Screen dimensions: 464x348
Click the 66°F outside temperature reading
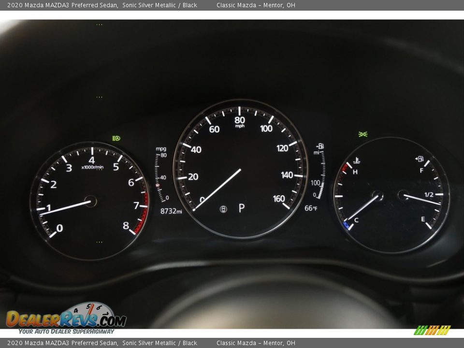point(311,208)
